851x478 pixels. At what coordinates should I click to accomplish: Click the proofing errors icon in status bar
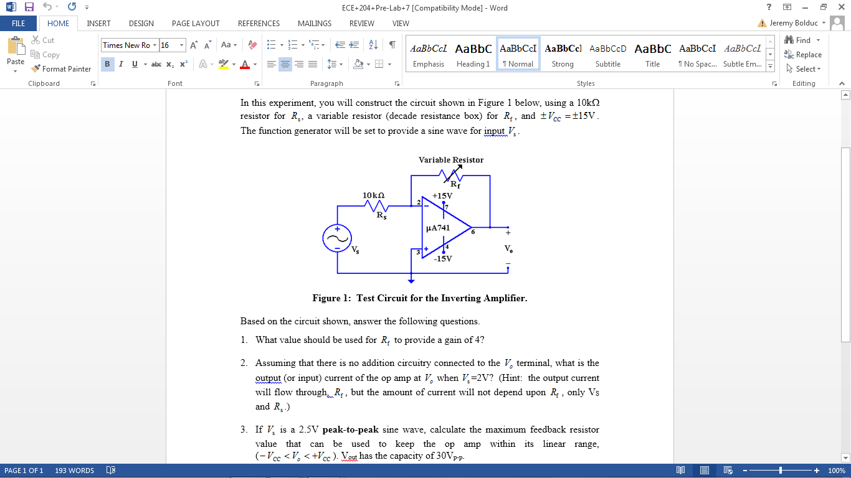click(x=110, y=471)
